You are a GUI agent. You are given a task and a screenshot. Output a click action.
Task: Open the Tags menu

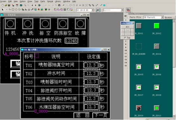tap(36, 1)
